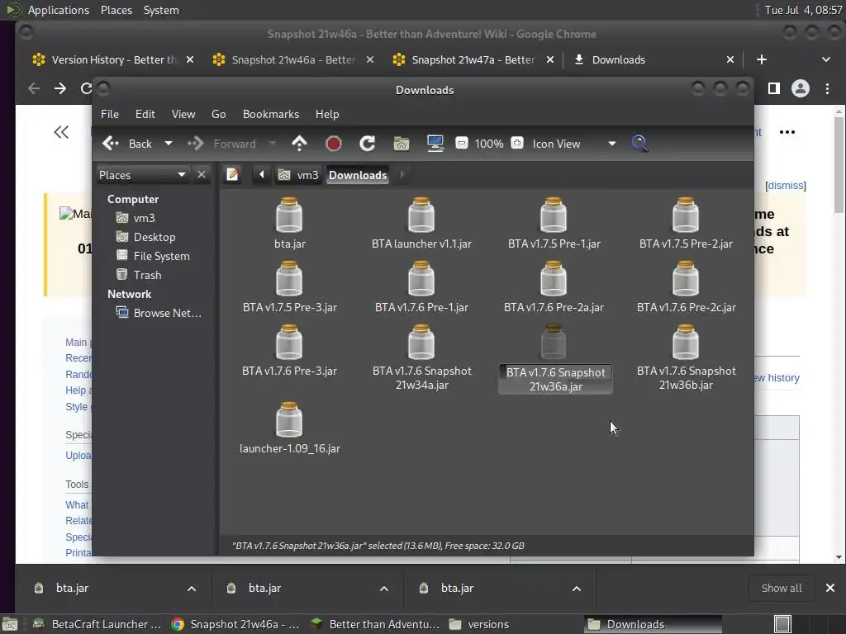Reset zoom via the 100% label
The width and height of the screenshot is (846, 634).
coord(489,144)
